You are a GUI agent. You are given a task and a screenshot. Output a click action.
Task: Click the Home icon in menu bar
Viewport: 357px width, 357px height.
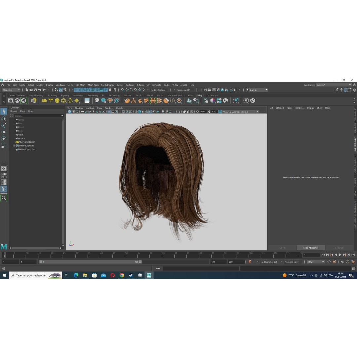tap(3, 85)
